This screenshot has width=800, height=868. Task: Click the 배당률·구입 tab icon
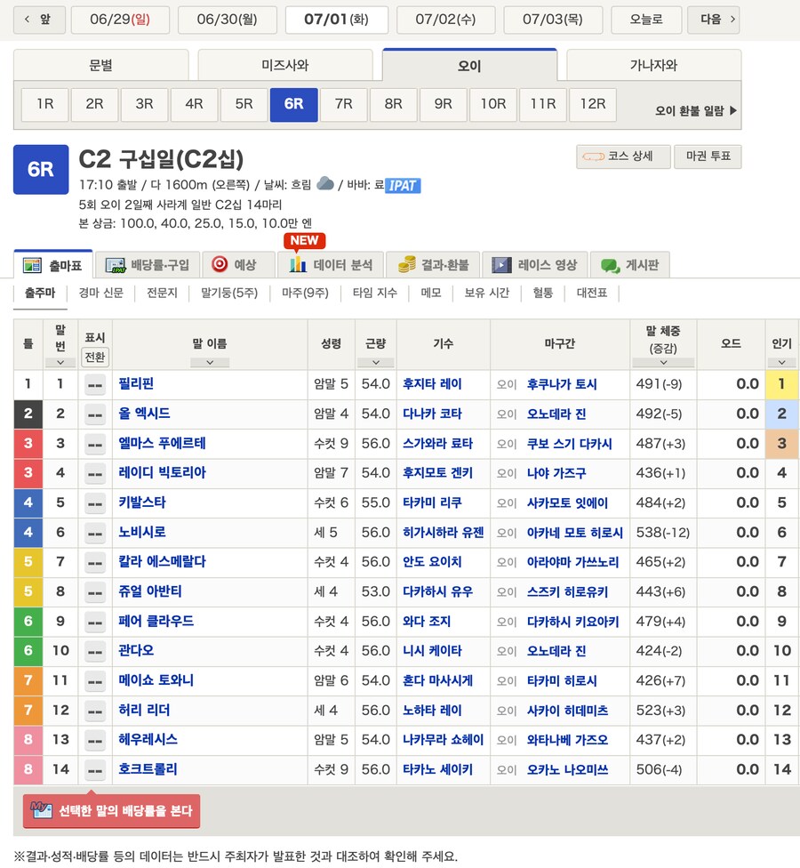pos(116,265)
